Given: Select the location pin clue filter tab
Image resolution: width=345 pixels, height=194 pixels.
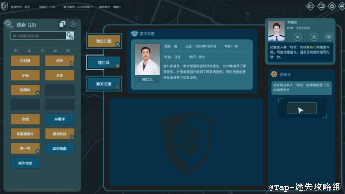Looking at the screenshot, I should [x=42, y=51].
